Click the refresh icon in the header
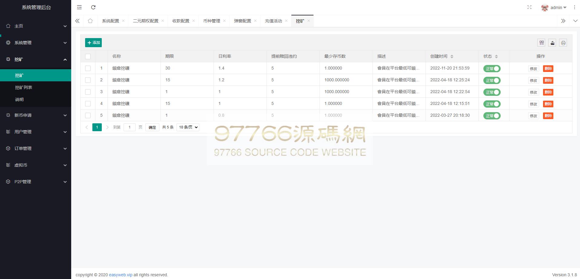 pos(93,7)
